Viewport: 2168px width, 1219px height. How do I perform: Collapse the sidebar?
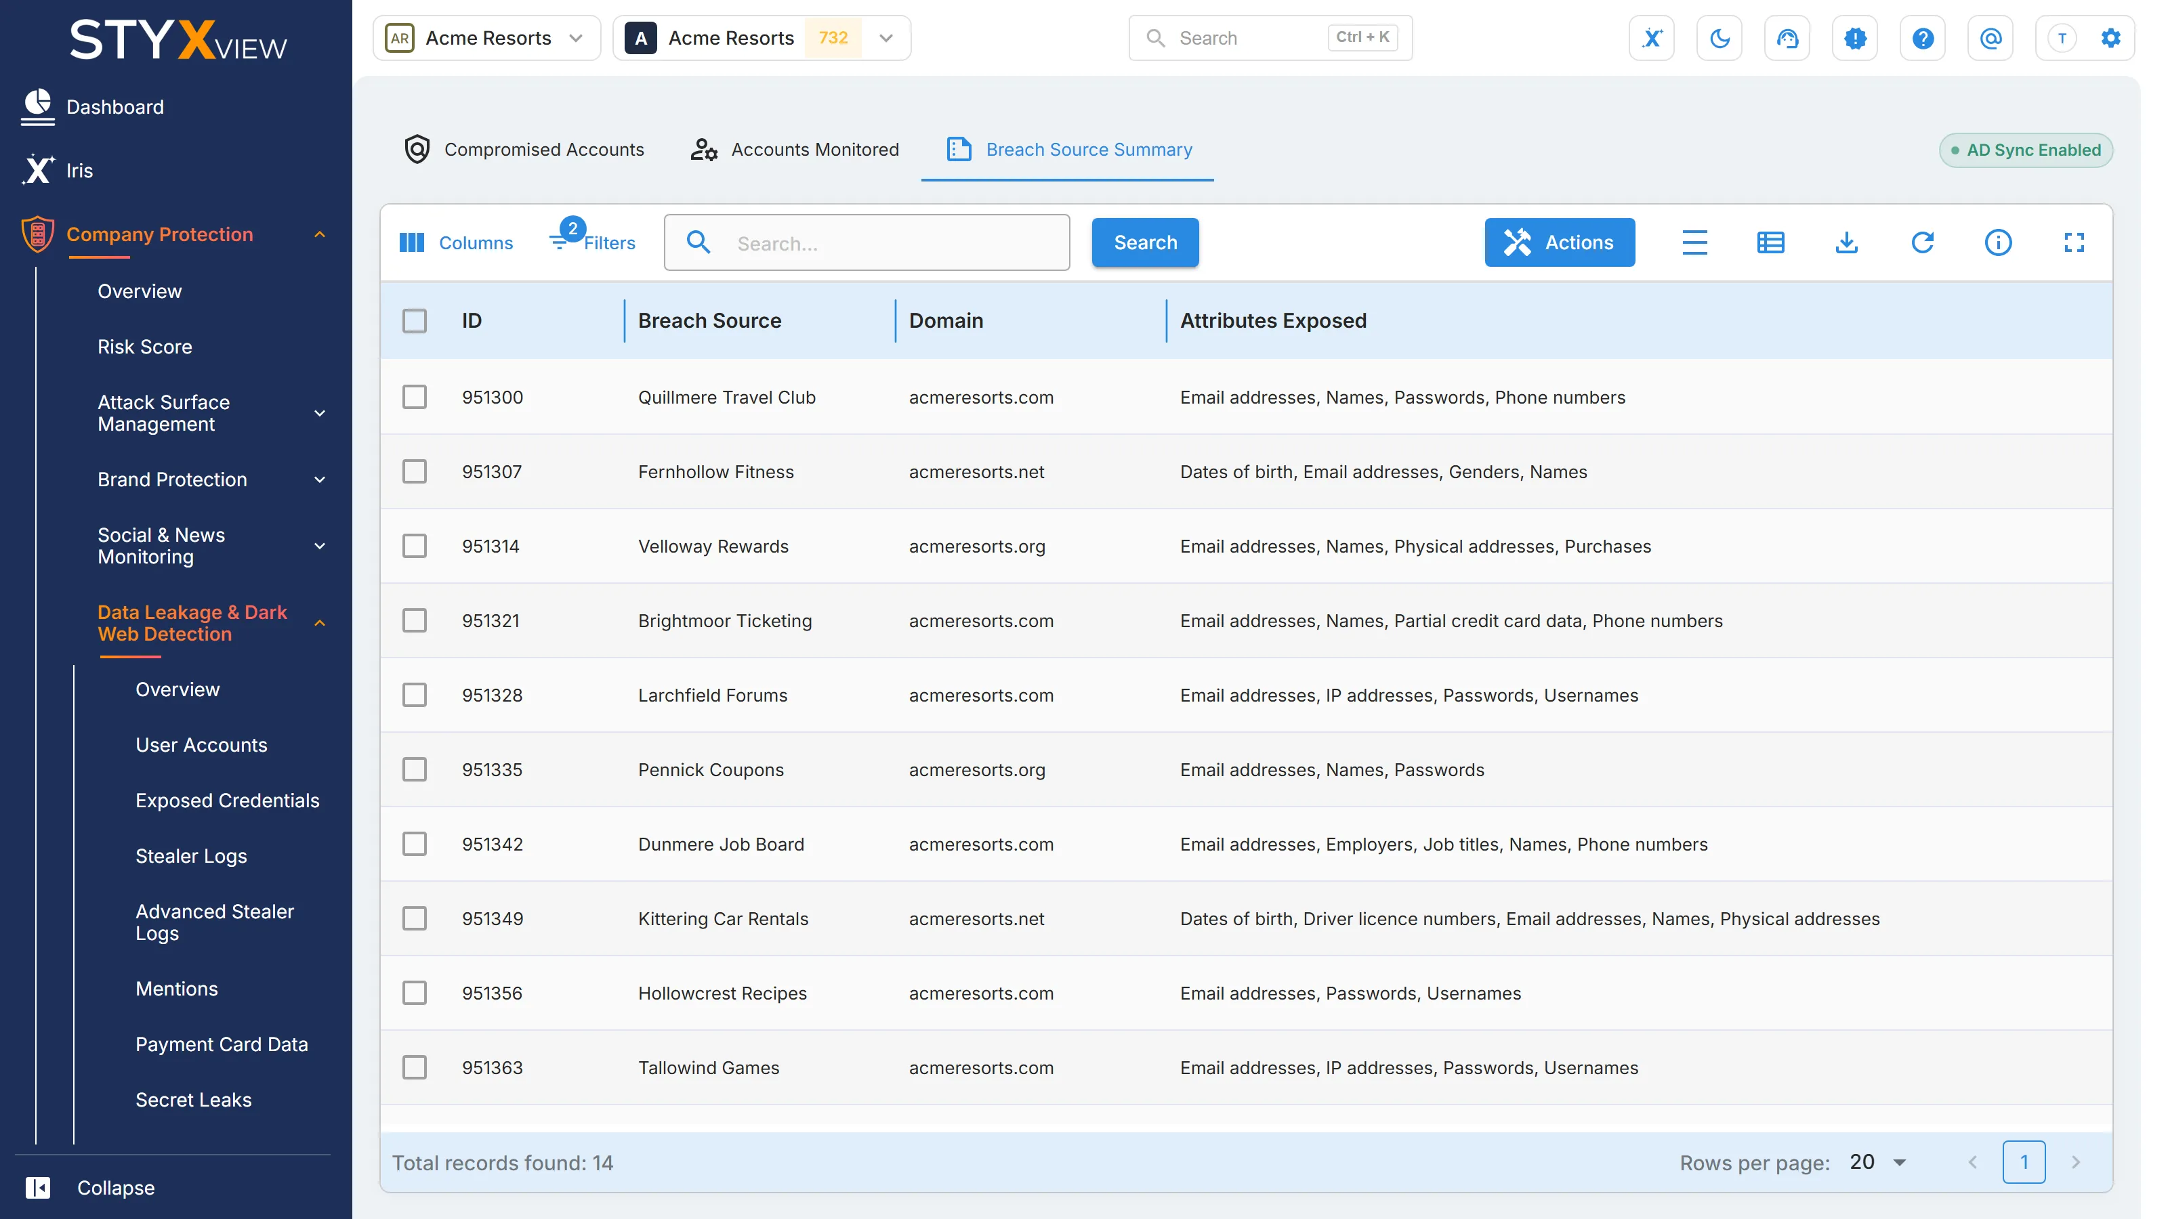[x=91, y=1187]
